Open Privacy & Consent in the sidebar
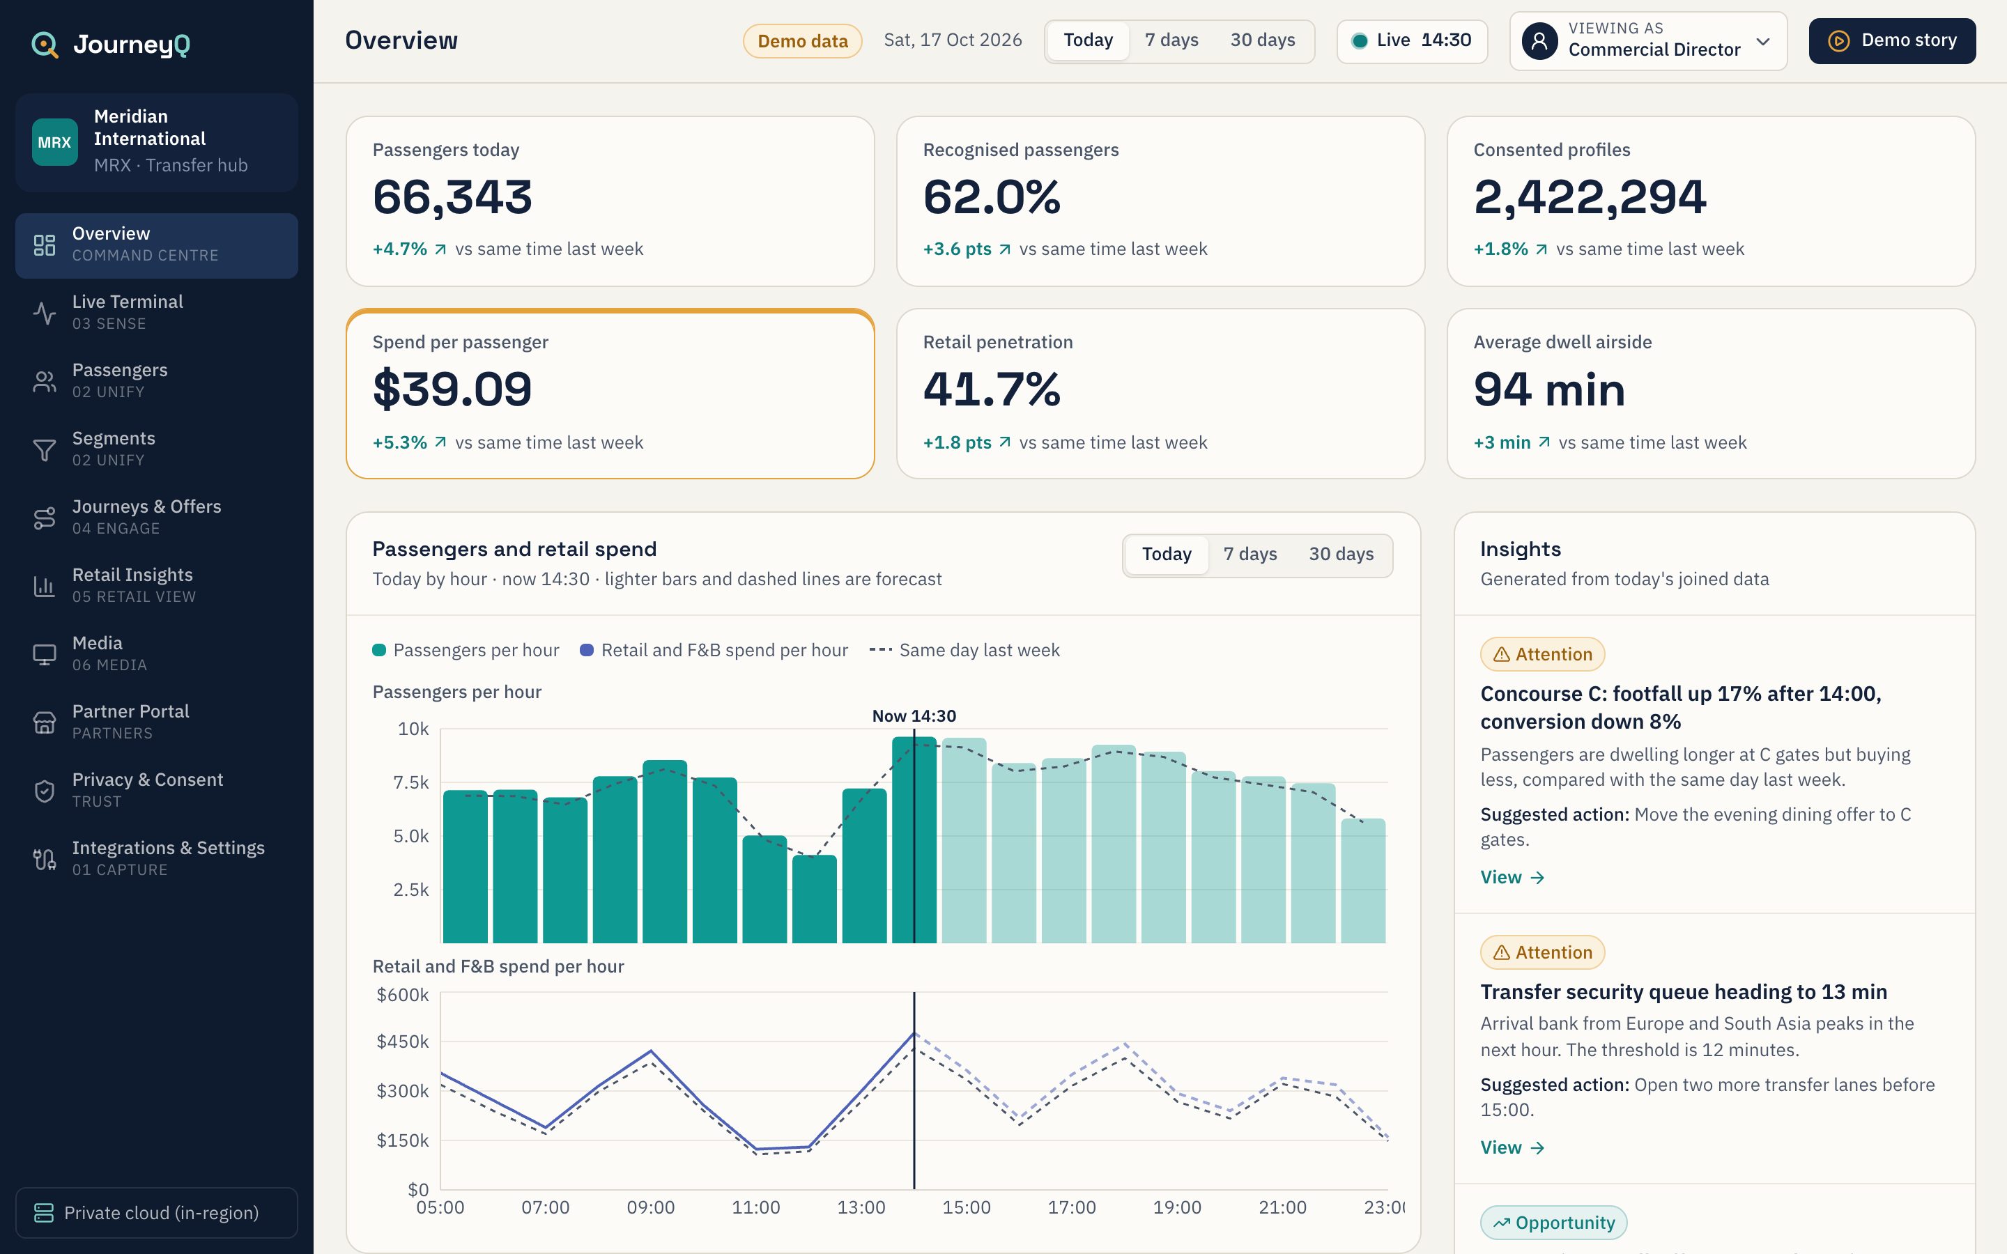This screenshot has width=2007, height=1254. [157, 791]
